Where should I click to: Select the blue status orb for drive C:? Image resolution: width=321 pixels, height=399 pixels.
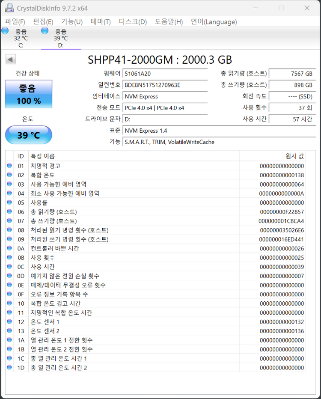[x=5, y=31]
